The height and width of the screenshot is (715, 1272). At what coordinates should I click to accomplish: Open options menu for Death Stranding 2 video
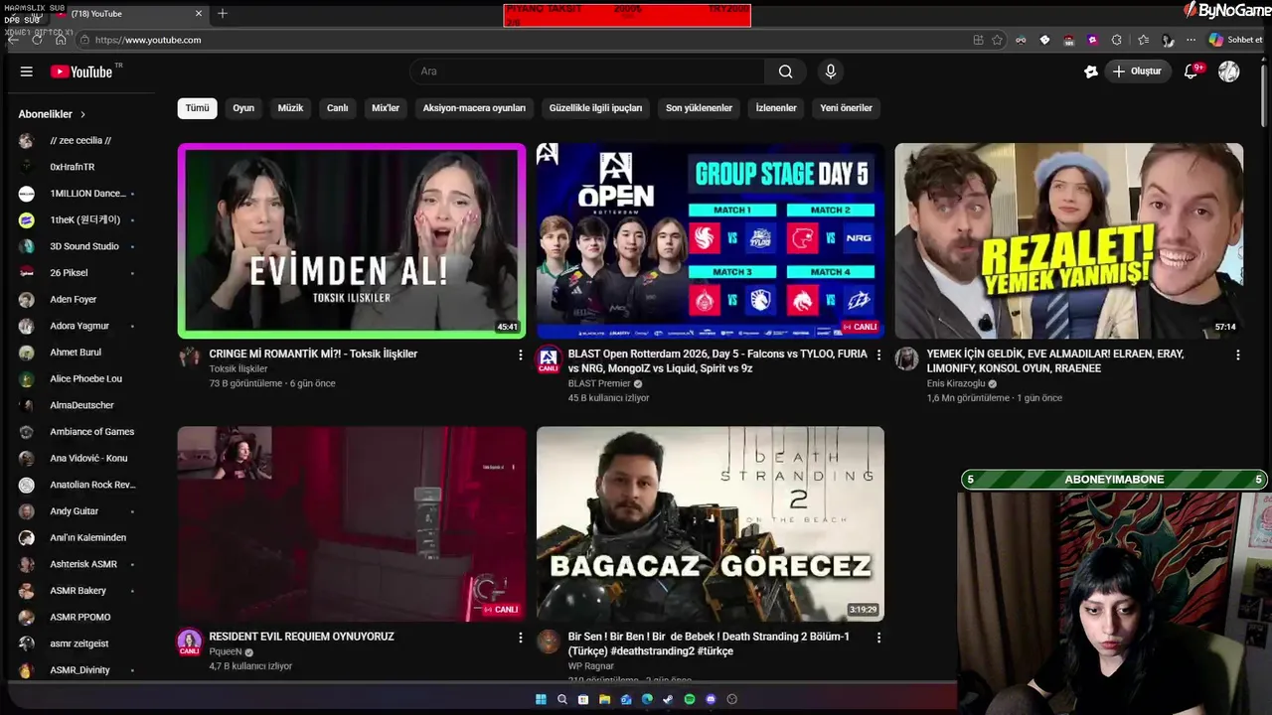click(878, 638)
